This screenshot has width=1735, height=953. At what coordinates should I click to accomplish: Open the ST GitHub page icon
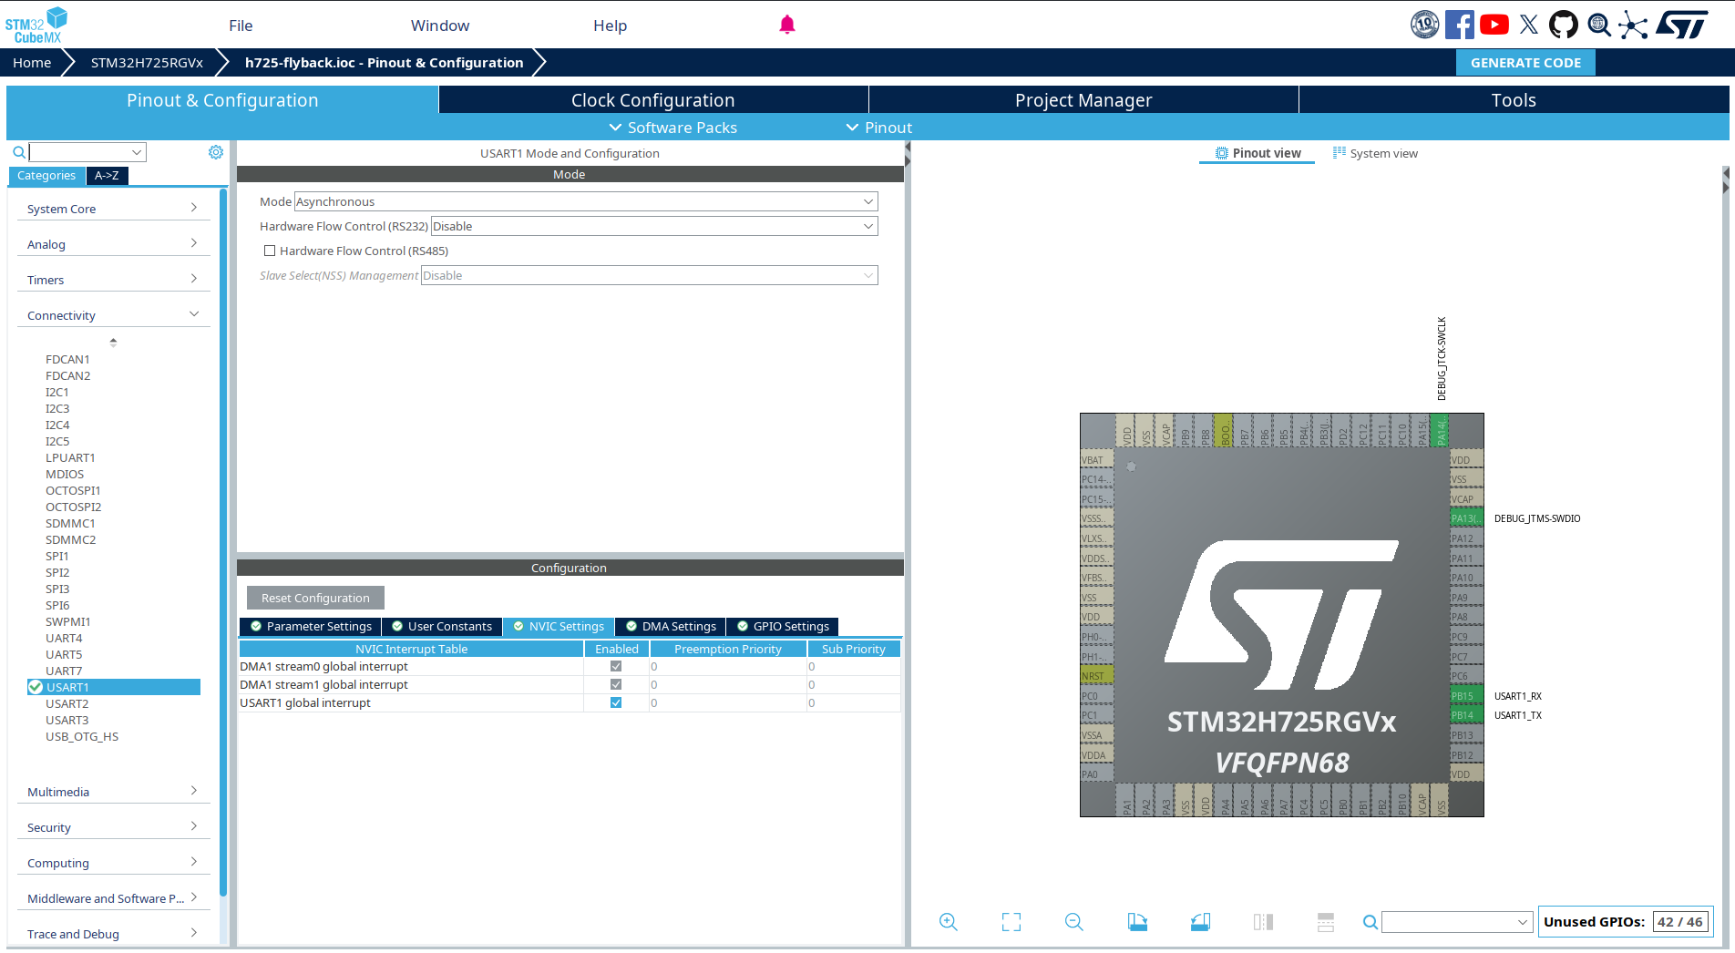tap(1564, 24)
